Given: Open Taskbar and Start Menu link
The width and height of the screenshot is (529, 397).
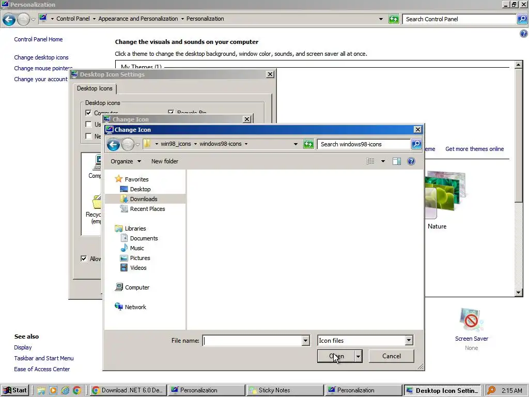Looking at the screenshot, I should [x=44, y=358].
